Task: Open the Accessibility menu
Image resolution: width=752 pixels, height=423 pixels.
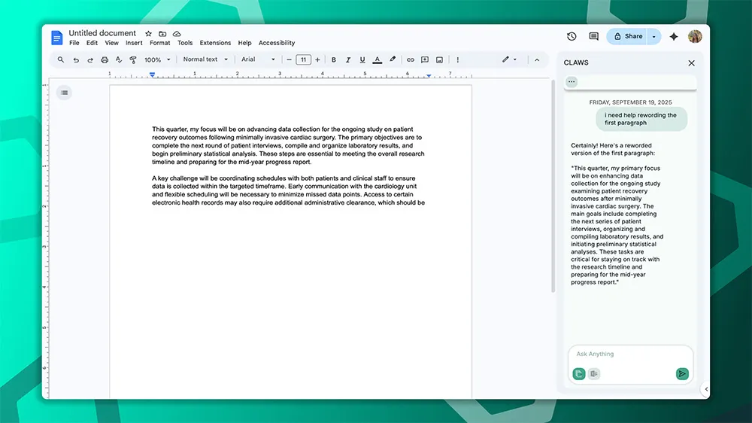Action: click(277, 43)
